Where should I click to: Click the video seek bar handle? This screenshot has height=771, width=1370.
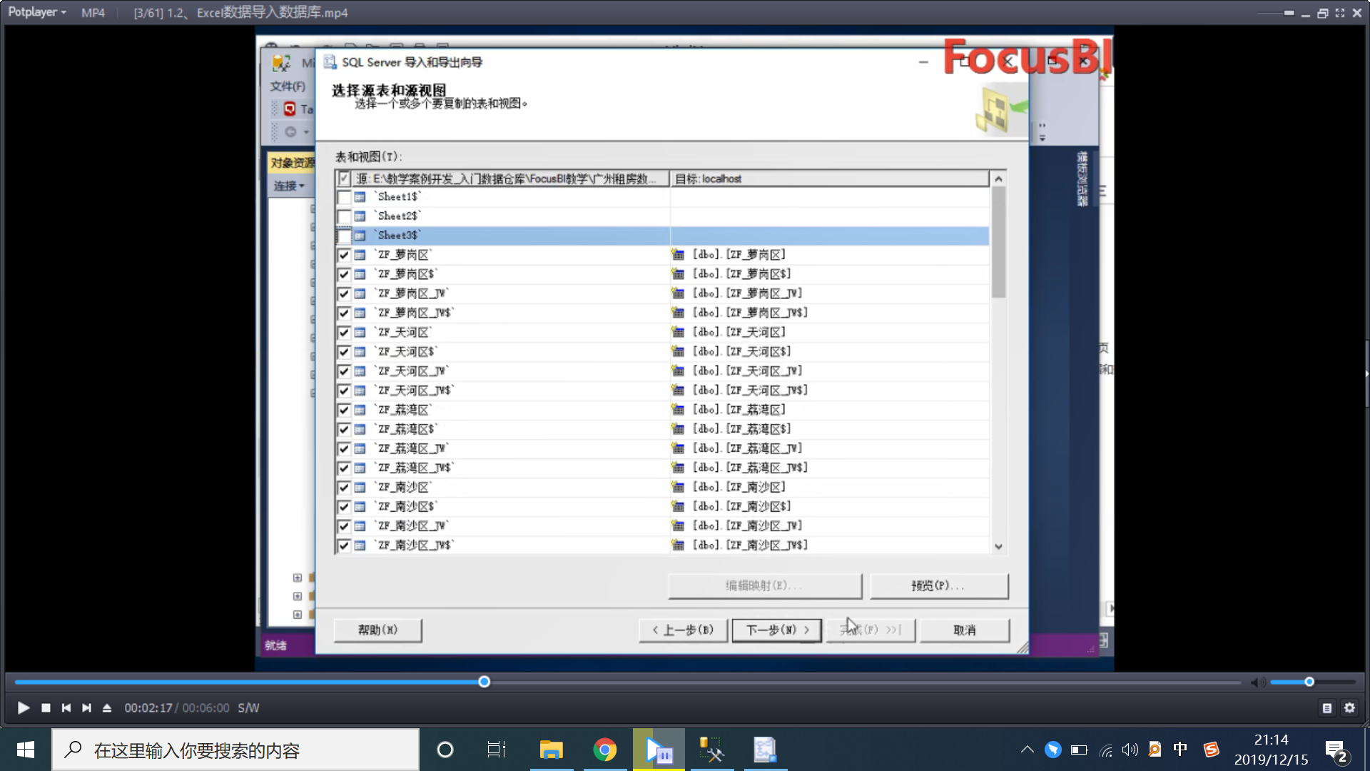484,682
